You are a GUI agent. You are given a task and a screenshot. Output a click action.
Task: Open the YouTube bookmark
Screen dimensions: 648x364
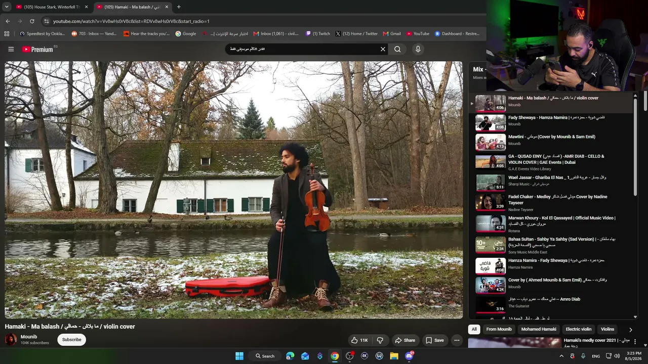[x=418, y=34]
